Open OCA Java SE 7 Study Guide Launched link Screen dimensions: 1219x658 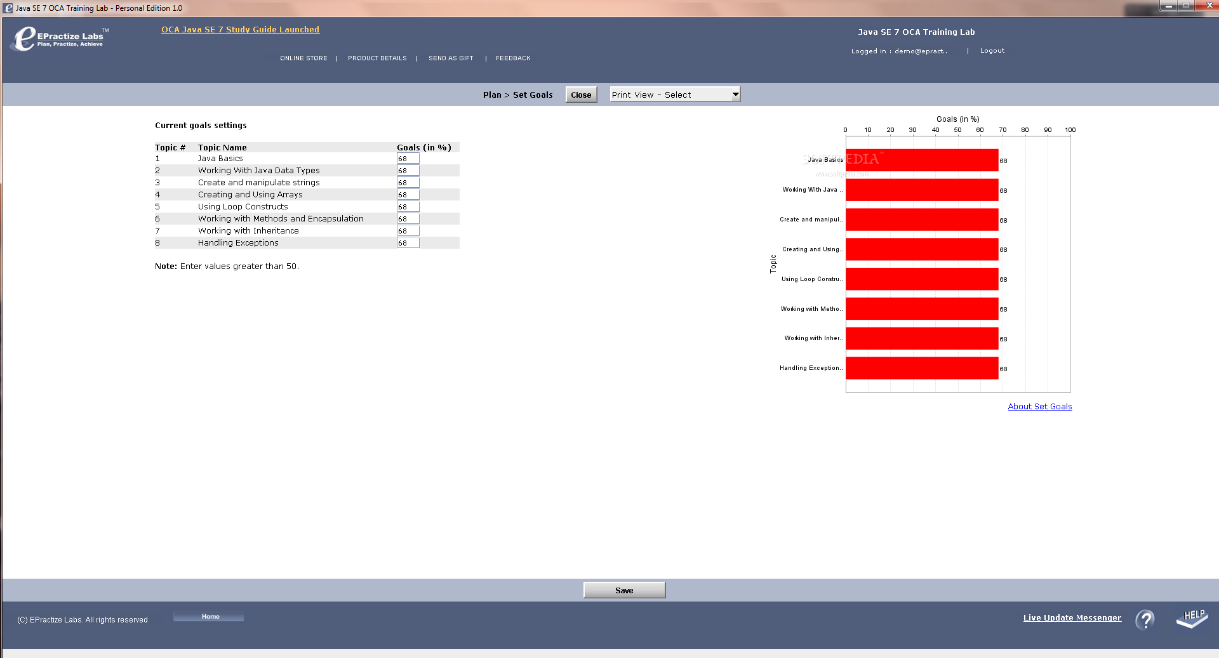click(x=240, y=29)
